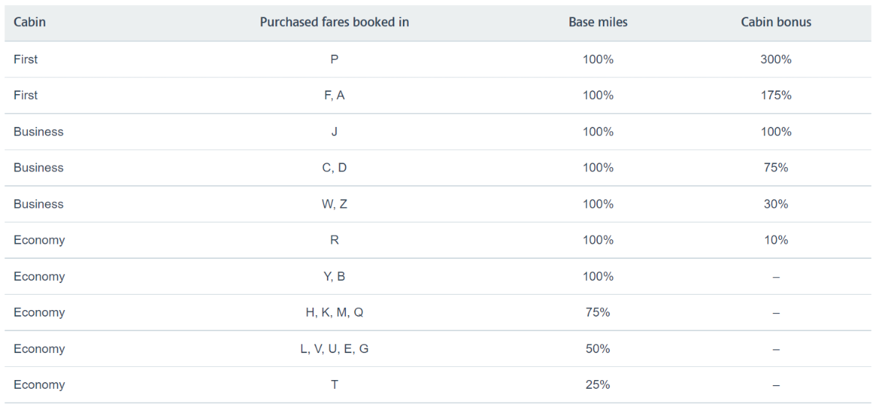This screenshot has width=876, height=407.
Task: Select the F, A fare class cell
Action: [x=334, y=95]
